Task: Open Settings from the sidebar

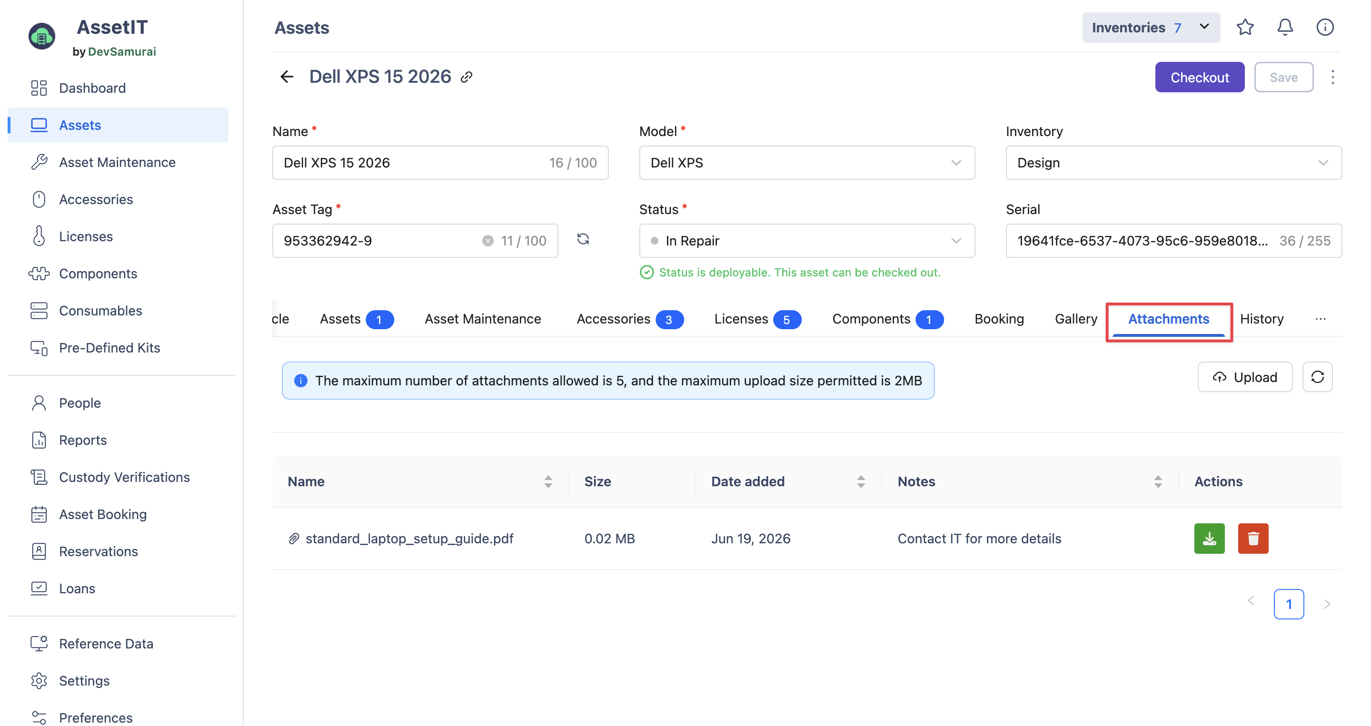Action: (x=118, y=681)
